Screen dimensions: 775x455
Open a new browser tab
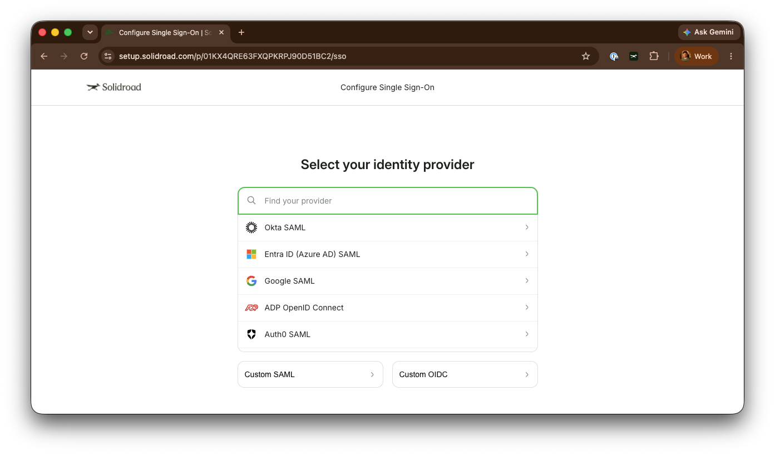click(x=241, y=32)
